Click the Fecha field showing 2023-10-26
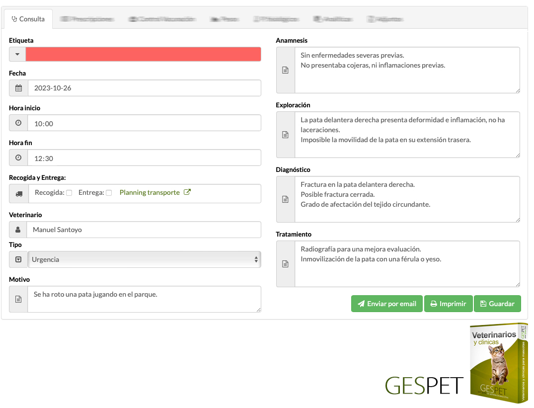This screenshot has height=408, width=534. click(x=145, y=88)
